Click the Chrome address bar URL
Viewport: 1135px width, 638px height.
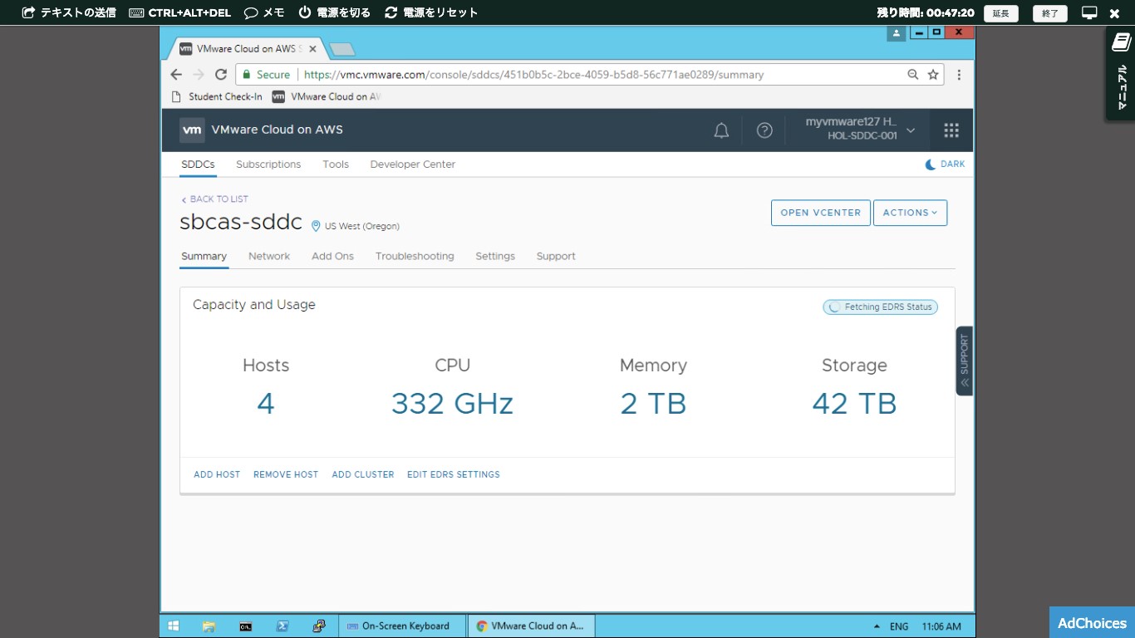tap(533, 75)
